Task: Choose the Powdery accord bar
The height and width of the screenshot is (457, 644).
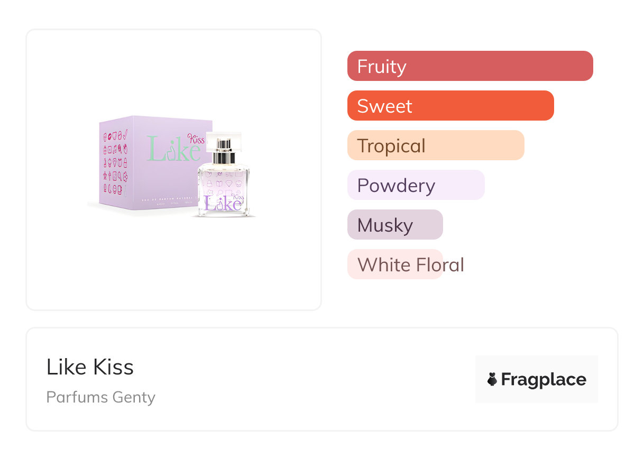Action: point(416,185)
